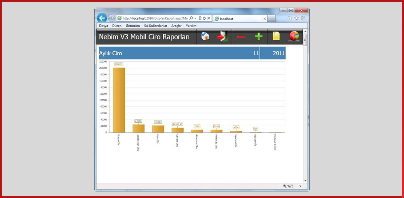
Task: Click the tall Rusya Ofis bar
Action: coord(119,100)
